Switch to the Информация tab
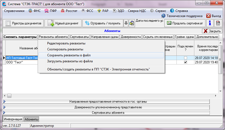 pyautogui.click(x=13, y=119)
